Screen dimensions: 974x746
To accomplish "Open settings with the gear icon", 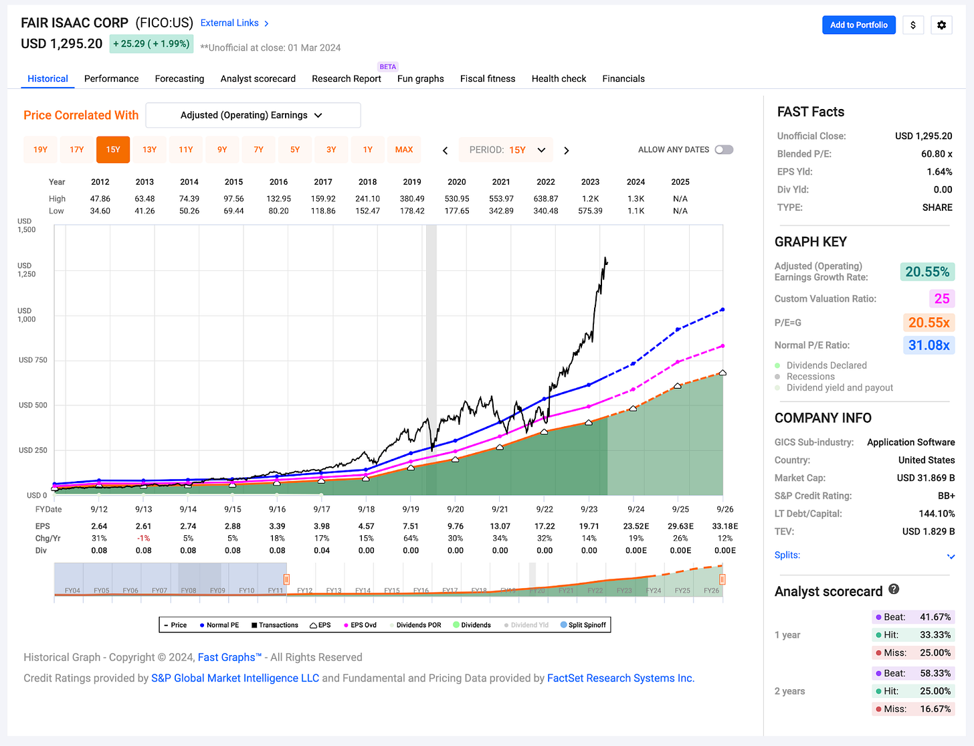I will tap(941, 25).
